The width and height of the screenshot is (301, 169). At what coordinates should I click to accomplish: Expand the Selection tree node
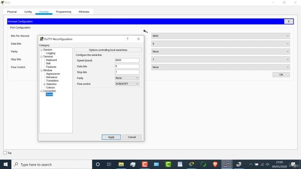click(x=44, y=84)
